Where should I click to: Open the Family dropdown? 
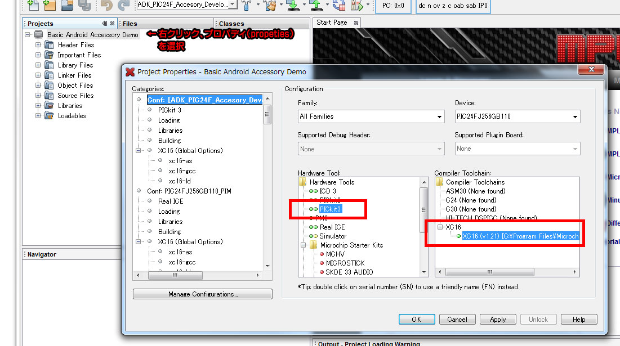[371, 116]
